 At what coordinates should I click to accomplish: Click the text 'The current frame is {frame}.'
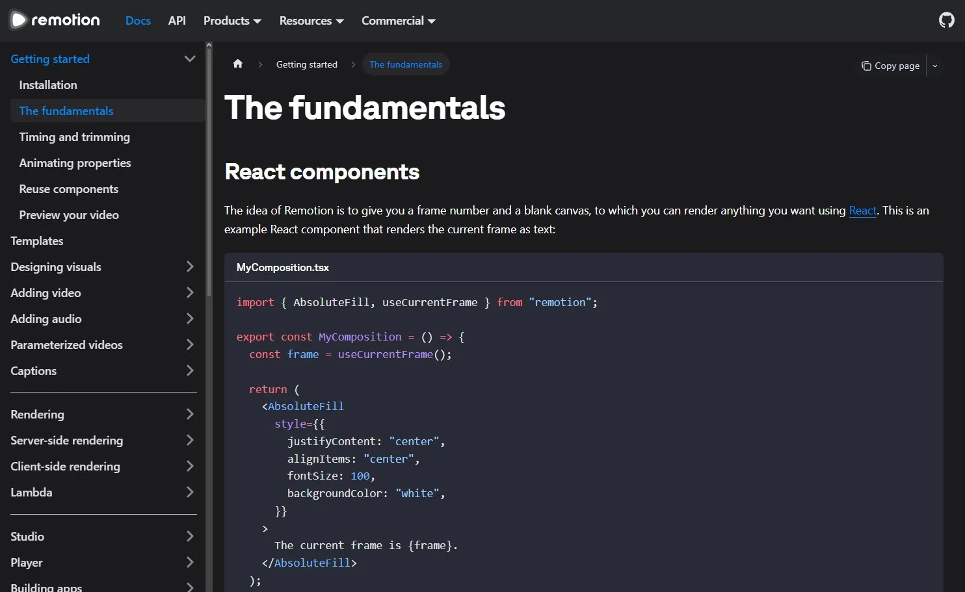[x=366, y=546]
